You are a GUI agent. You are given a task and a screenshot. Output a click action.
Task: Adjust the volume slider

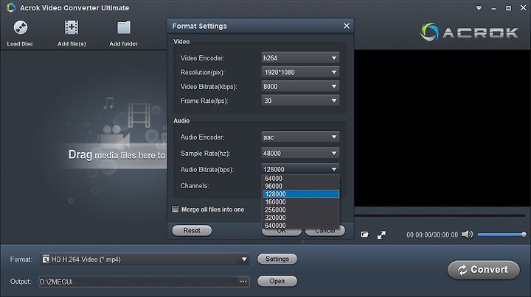(502, 235)
